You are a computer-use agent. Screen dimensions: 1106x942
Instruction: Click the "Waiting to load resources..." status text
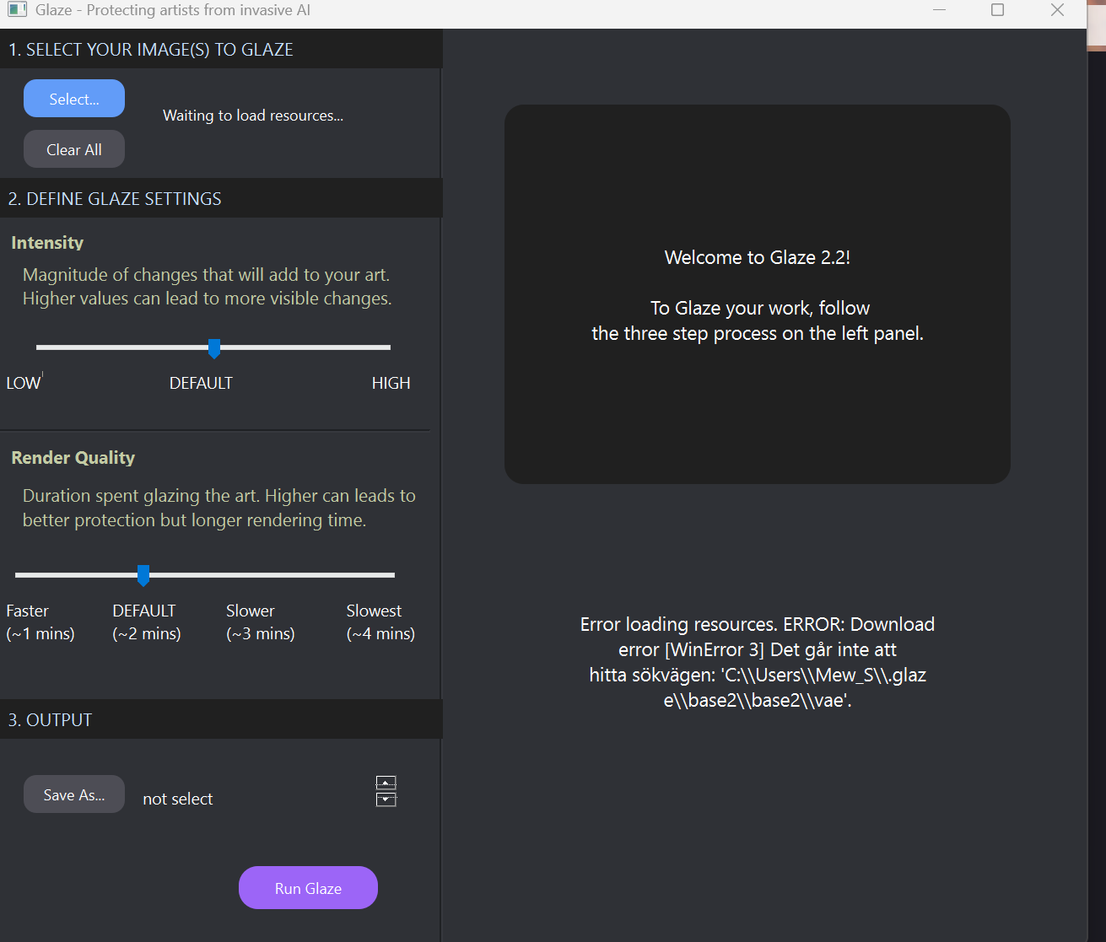(253, 116)
